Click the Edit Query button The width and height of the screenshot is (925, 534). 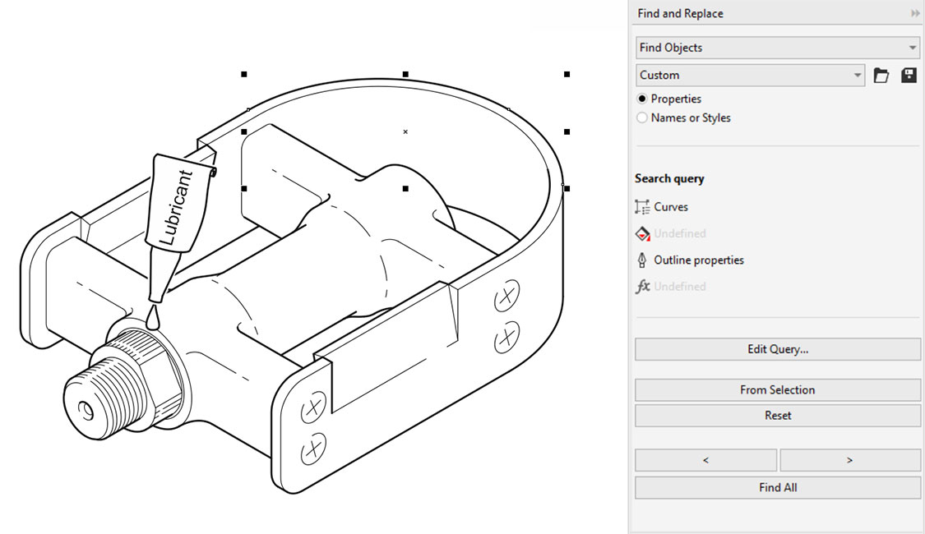click(778, 349)
